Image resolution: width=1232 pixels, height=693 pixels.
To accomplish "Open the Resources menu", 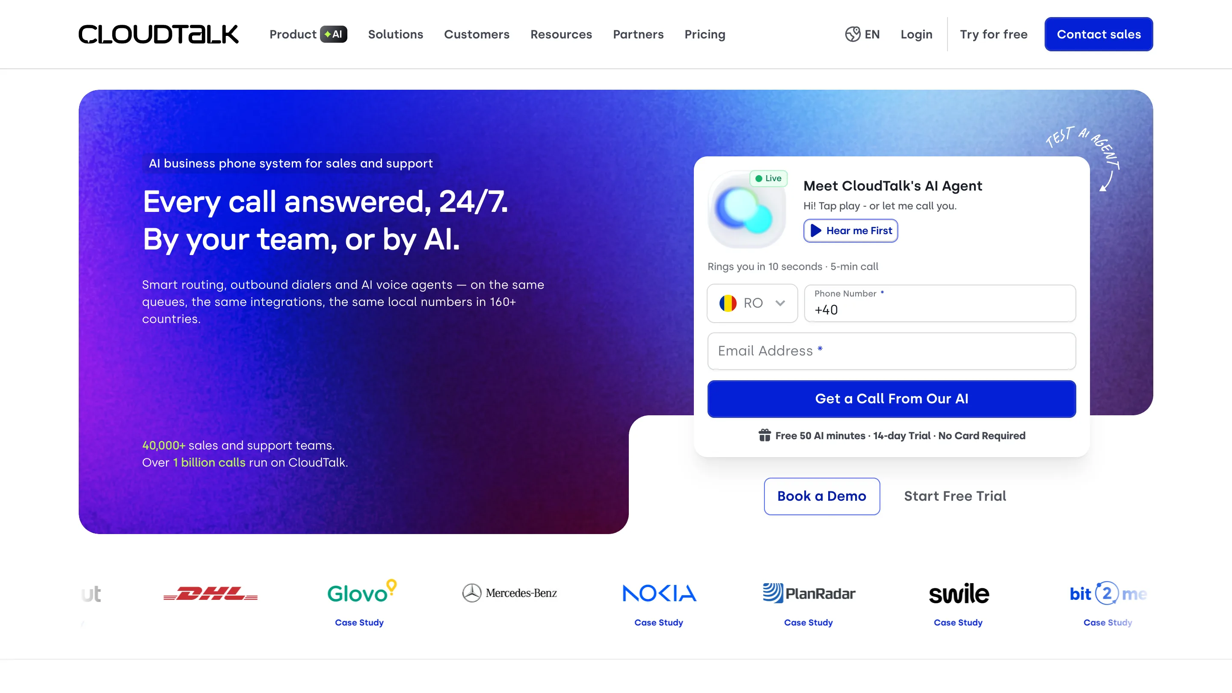I will click(561, 34).
